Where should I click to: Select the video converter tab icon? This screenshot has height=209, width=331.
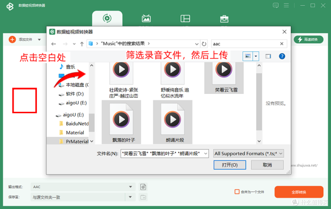point(107,18)
